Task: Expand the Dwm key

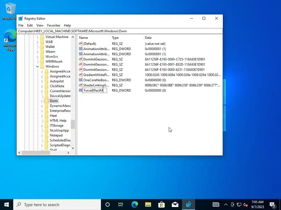Action: 42,101
